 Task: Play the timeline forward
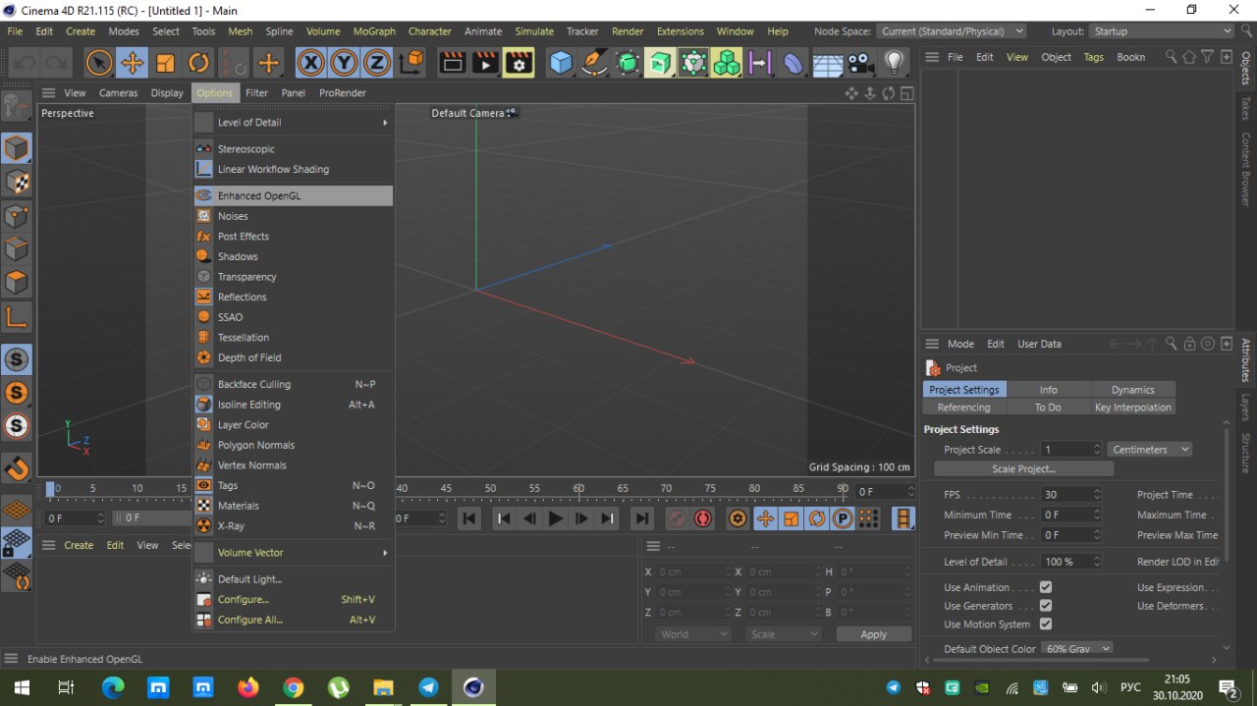(x=556, y=518)
